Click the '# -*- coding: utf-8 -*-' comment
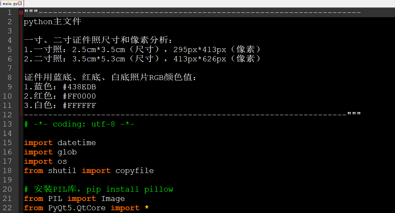The image size is (395, 213). tap(79, 124)
